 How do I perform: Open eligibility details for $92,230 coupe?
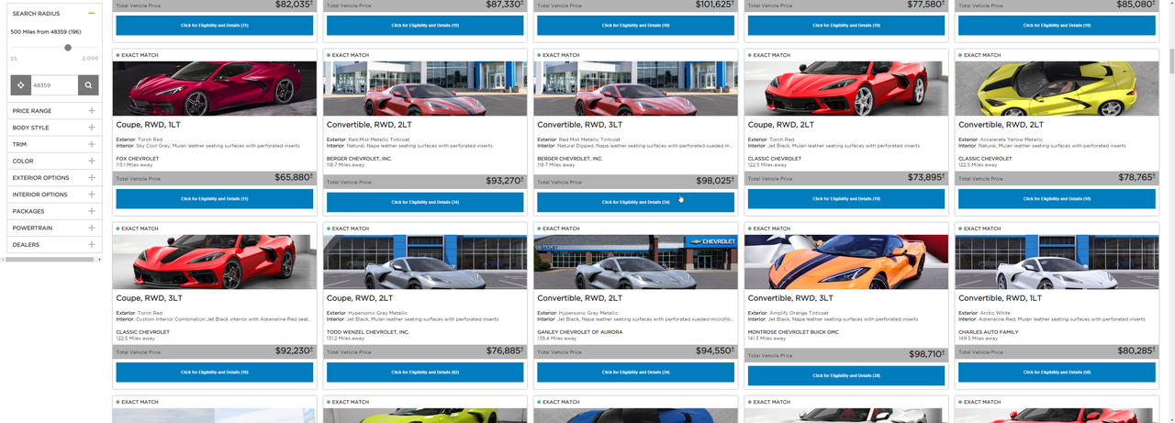pos(214,373)
